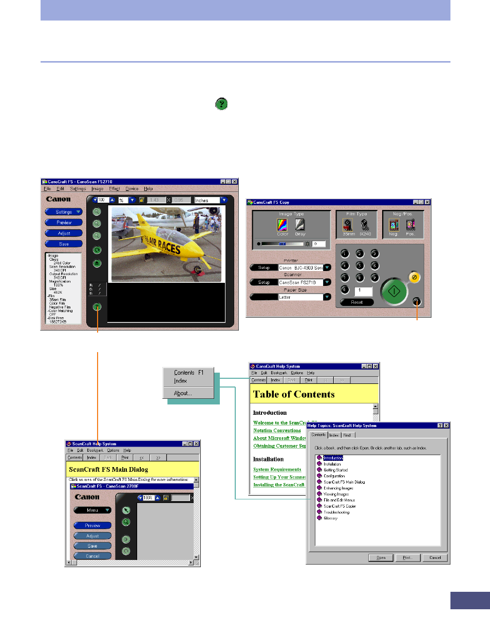Viewport: 490px width, 619px height.
Task: Click the Open button in Help Topics dialog
Action: tap(381, 557)
